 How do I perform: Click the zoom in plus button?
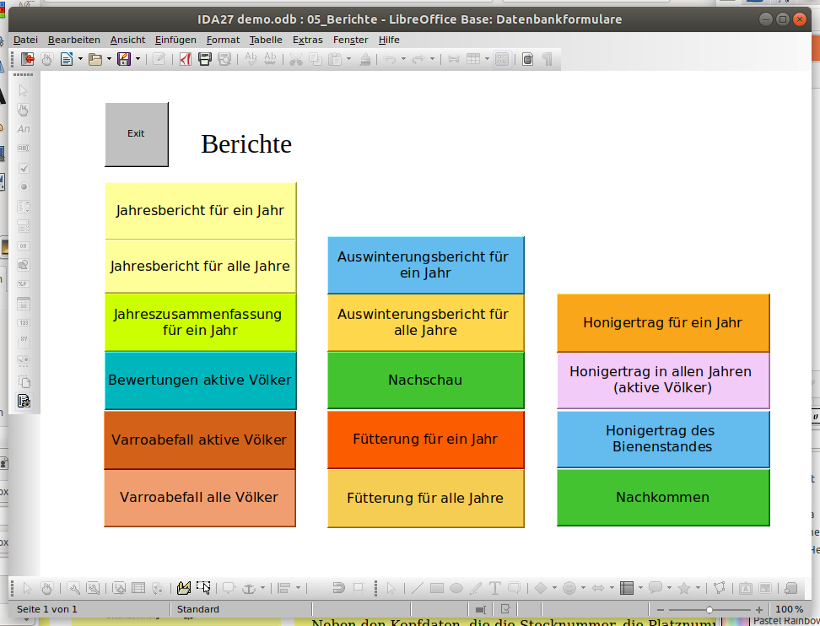758,610
